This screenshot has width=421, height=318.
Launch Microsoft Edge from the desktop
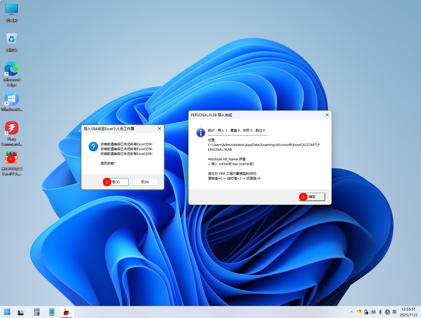pyautogui.click(x=12, y=74)
